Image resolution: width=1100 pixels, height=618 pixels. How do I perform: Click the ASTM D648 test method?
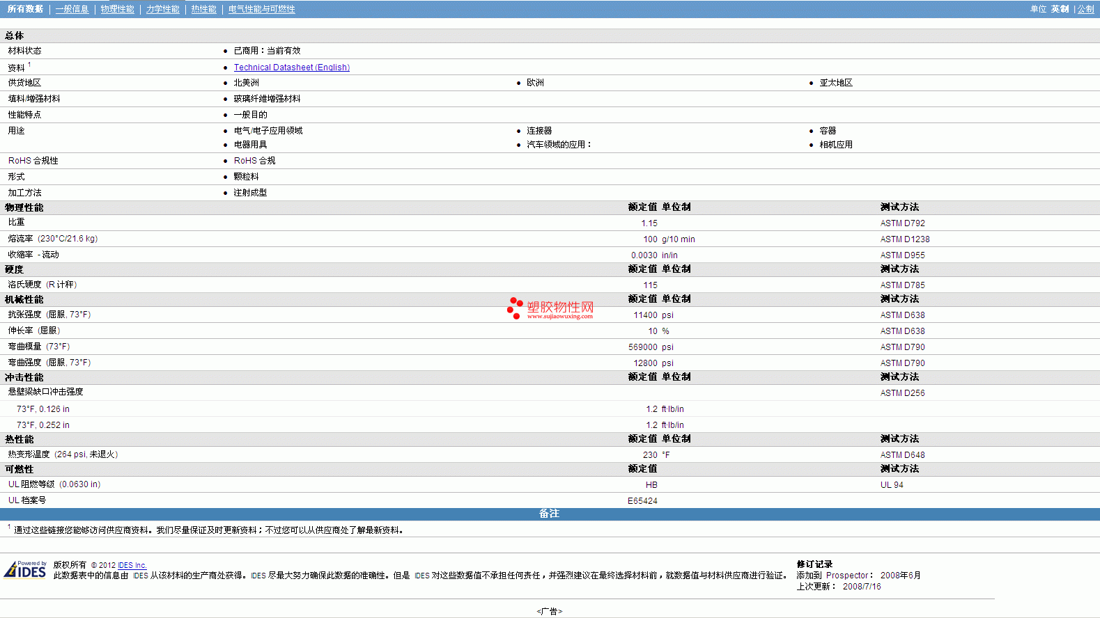point(903,455)
